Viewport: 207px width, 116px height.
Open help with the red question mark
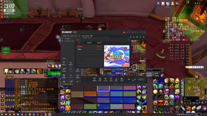click(x=205, y=102)
